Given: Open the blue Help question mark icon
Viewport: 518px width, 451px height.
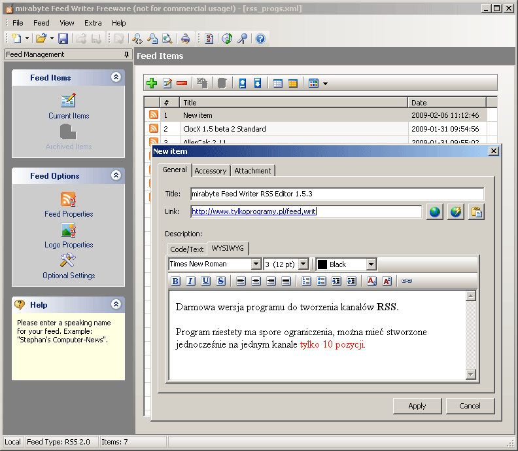Looking at the screenshot, I should [x=260, y=39].
